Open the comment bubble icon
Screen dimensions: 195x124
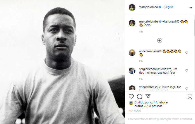[x=140, y=96]
